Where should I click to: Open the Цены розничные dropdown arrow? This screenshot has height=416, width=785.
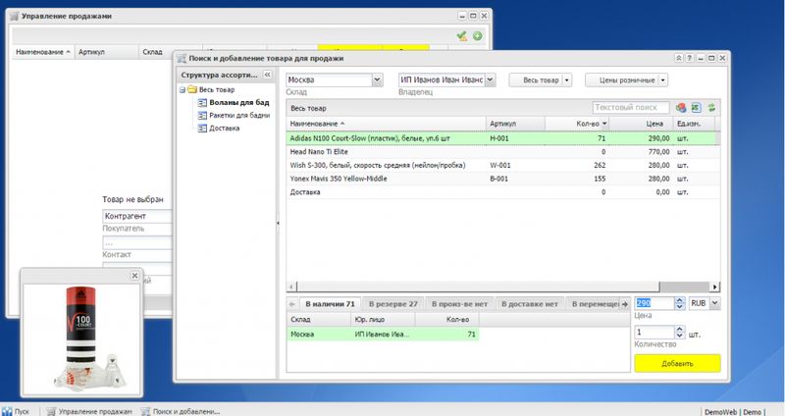click(663, 80)
